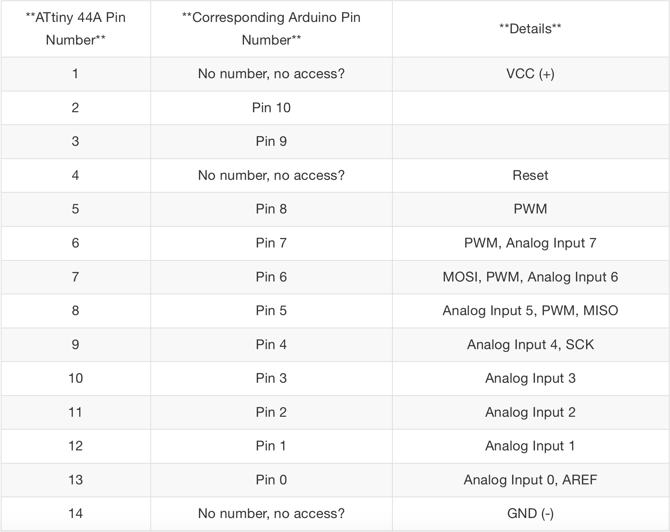
Task: Select the VCC (+) details cell
Action: [530, 74]
